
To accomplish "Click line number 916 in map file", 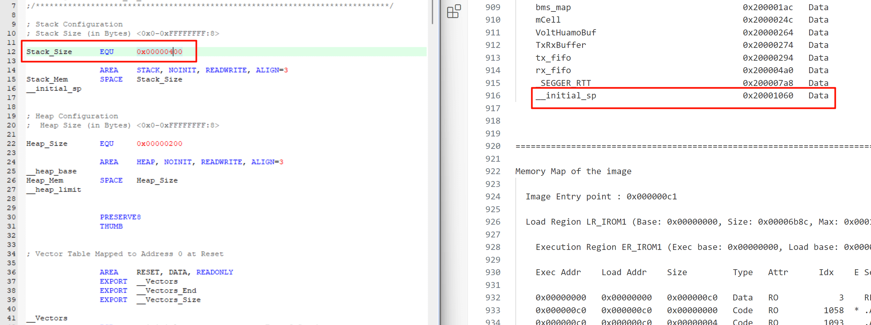I will coord(493,96).
